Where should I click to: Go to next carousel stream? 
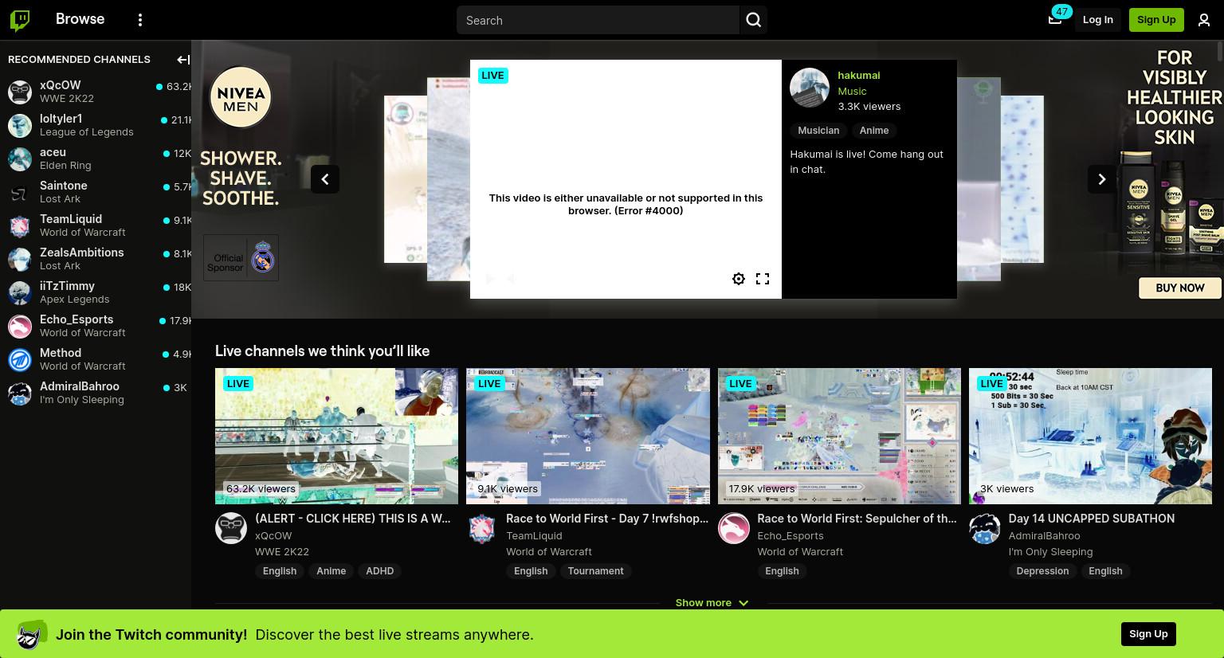click(x=1102, y=179)
